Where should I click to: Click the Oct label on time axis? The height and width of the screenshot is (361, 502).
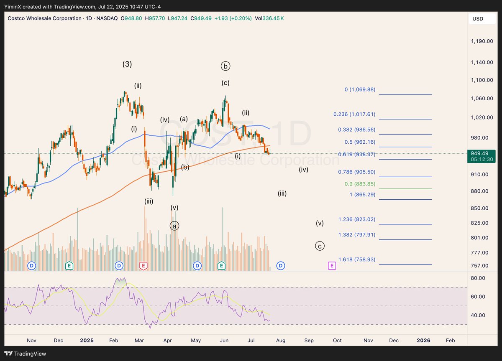tap(337, 341)
